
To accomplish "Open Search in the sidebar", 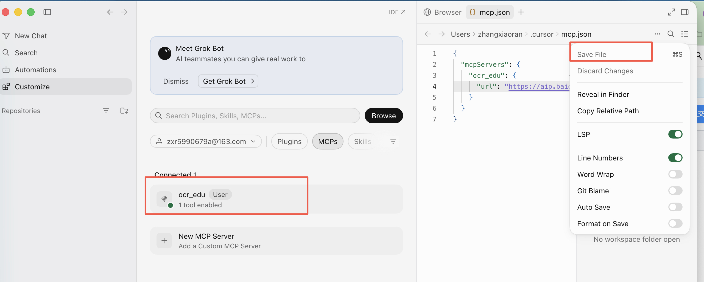I will tap(66, 53).
